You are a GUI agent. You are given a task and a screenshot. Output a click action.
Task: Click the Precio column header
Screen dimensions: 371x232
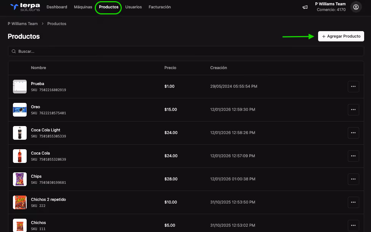(x=170, y=68)
